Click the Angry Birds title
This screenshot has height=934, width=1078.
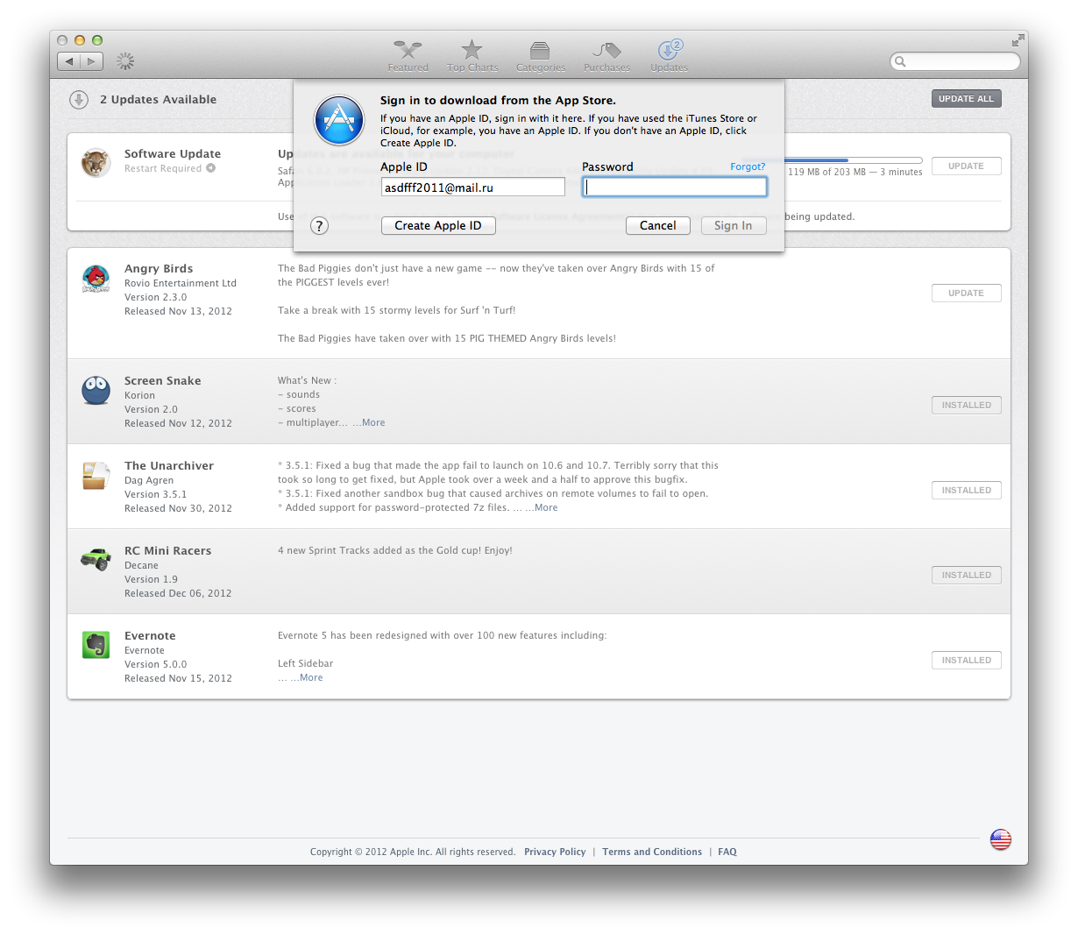159,269
